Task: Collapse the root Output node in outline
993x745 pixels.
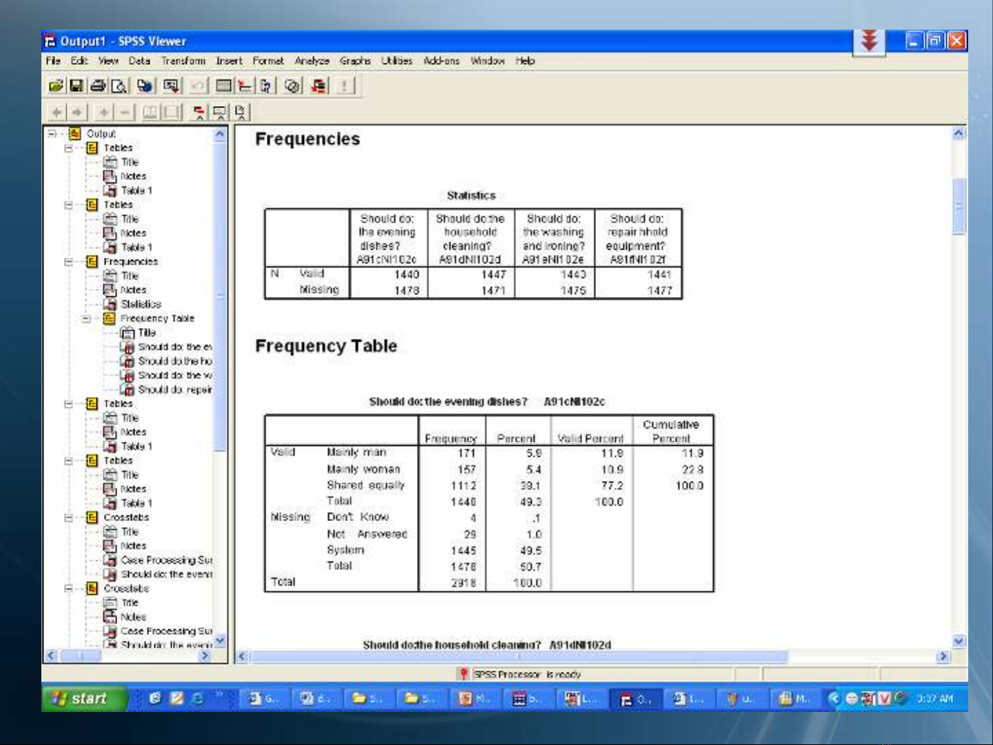Action: pos(52,134)
